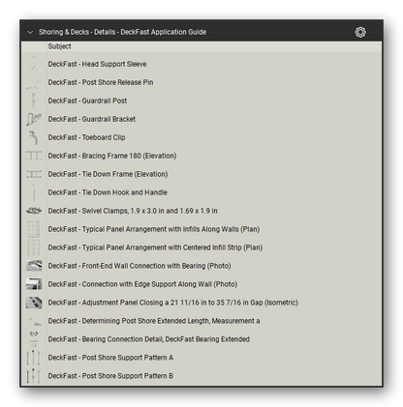This screenshot has height=407, width=403.
Task: Click the Bearing Connection Detail thumbnail
Action: [34, 339]
